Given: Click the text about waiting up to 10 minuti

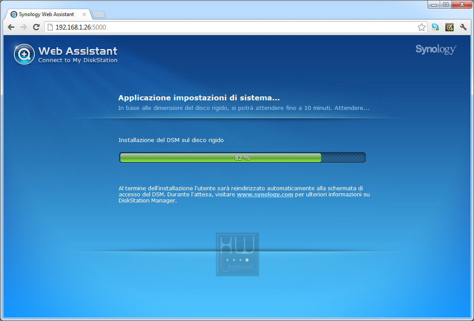Looking at the screenshot, I should tap(244, 108).
